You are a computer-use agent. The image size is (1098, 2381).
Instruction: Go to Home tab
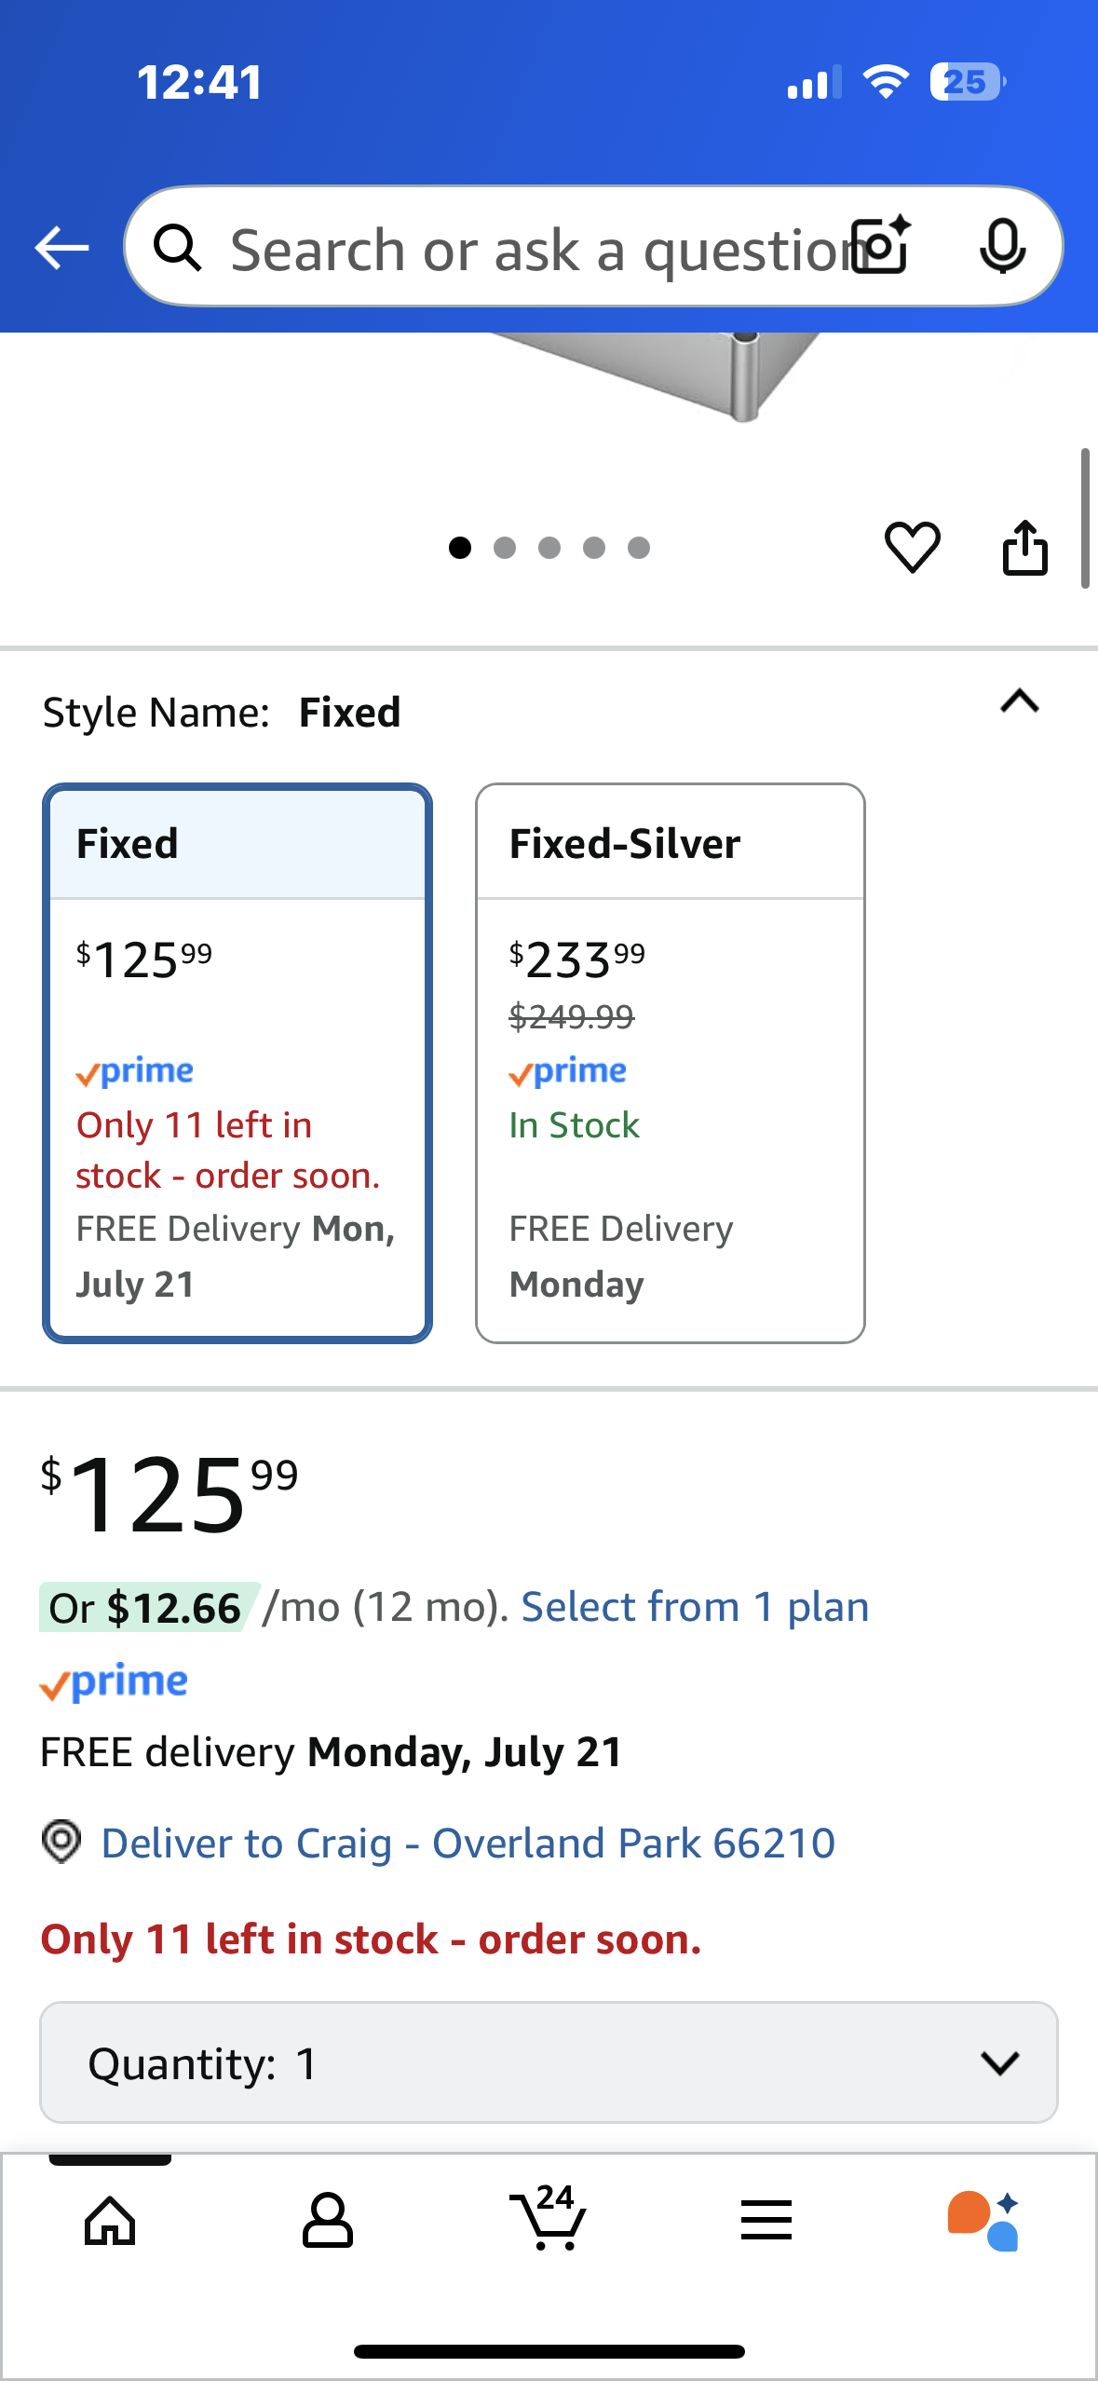click(110, 2221)
